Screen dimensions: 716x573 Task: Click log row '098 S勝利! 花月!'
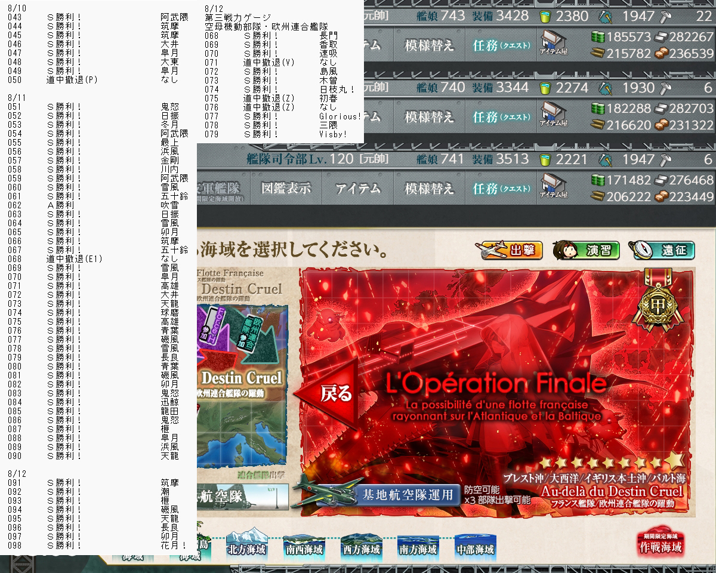(x=98, y=545)
